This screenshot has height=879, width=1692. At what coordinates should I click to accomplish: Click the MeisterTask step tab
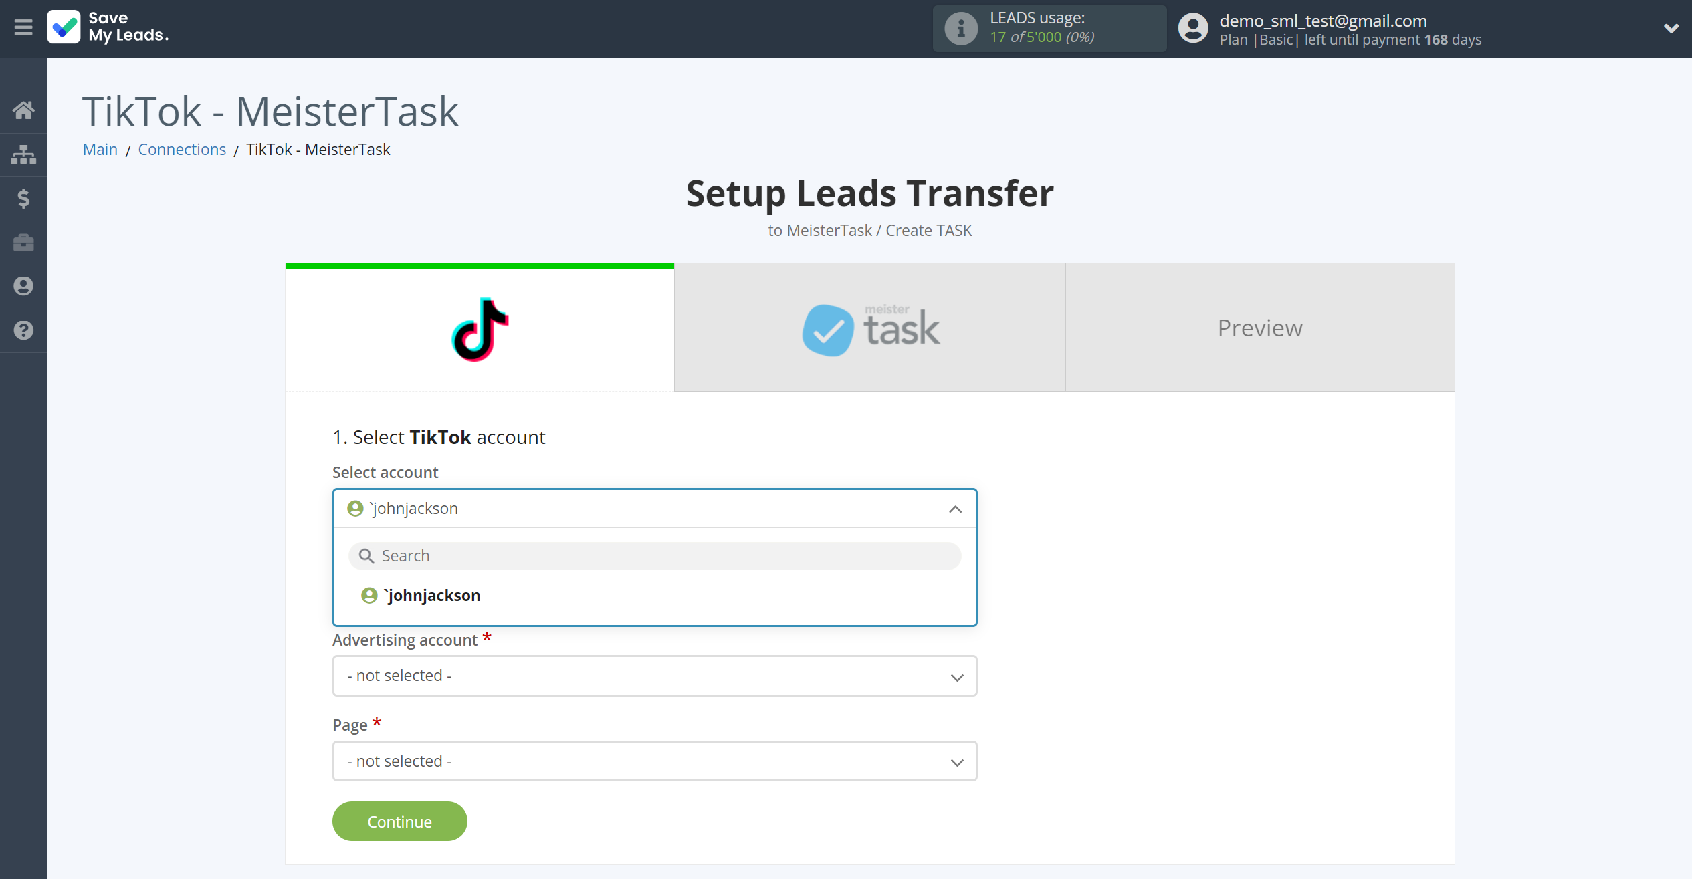[869, 328]
